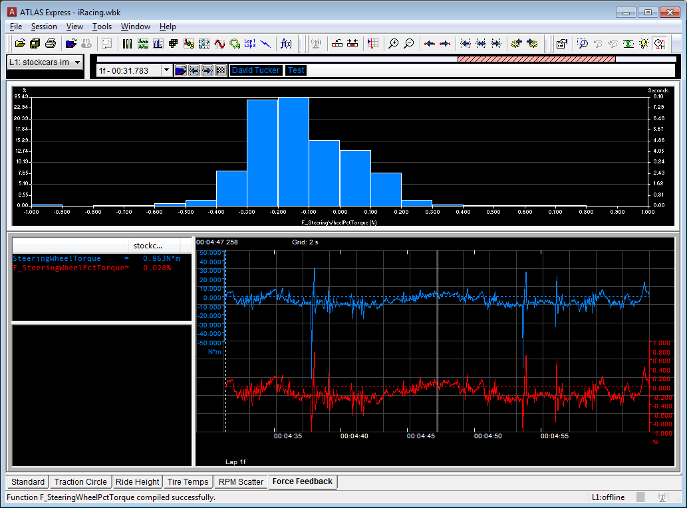Toggle the clock M mode icon
Screen dimensions: 687x508
pos(659,43)
